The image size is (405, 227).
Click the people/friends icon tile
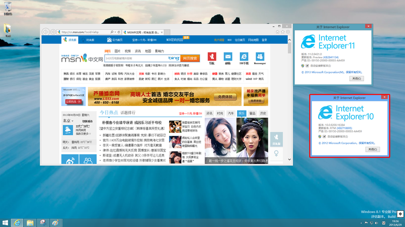(x=88, y=160)
